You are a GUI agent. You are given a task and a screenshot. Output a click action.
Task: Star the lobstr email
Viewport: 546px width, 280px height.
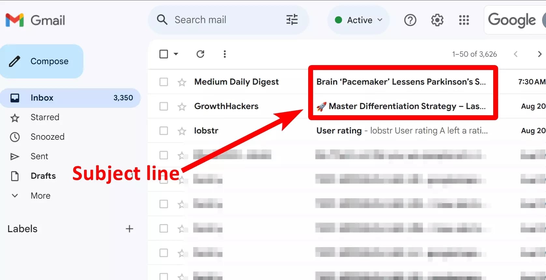click(182, 131)
